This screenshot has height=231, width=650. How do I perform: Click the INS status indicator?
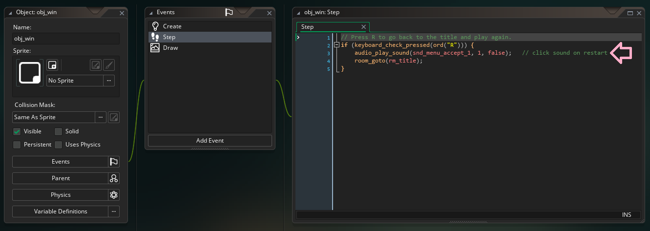(627, 215)
